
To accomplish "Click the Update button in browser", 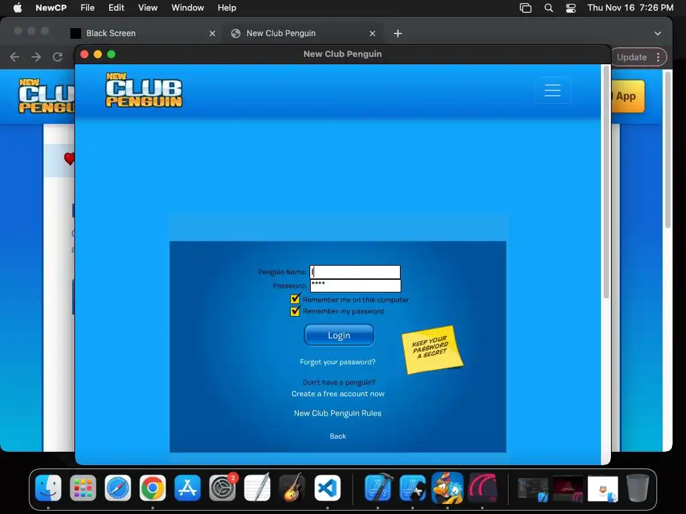I will (x=632, y=58).
